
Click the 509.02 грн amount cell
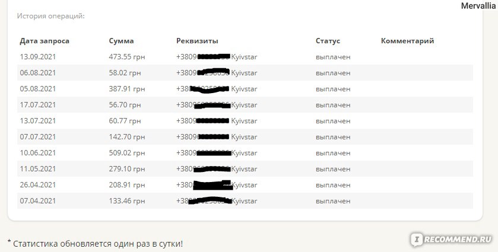(127, 153)
